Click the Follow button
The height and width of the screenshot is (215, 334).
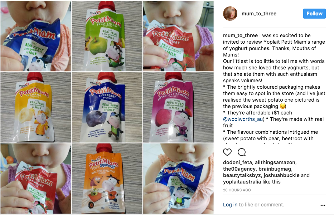click(x=314, y=14)
